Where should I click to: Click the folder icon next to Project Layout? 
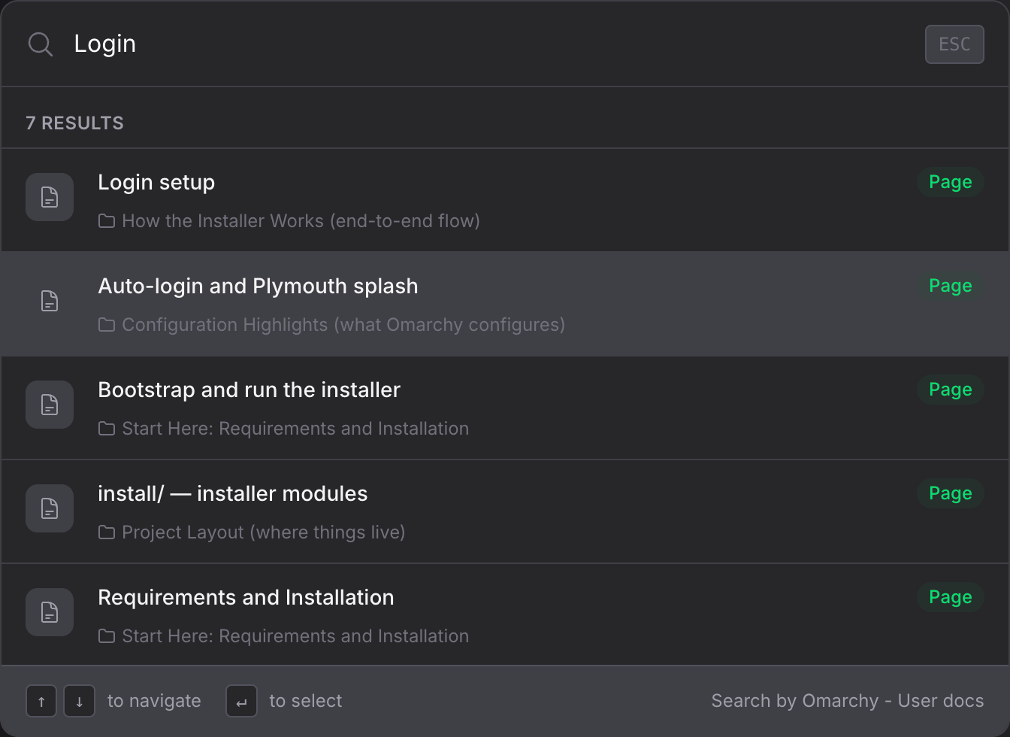click(107, 532)
